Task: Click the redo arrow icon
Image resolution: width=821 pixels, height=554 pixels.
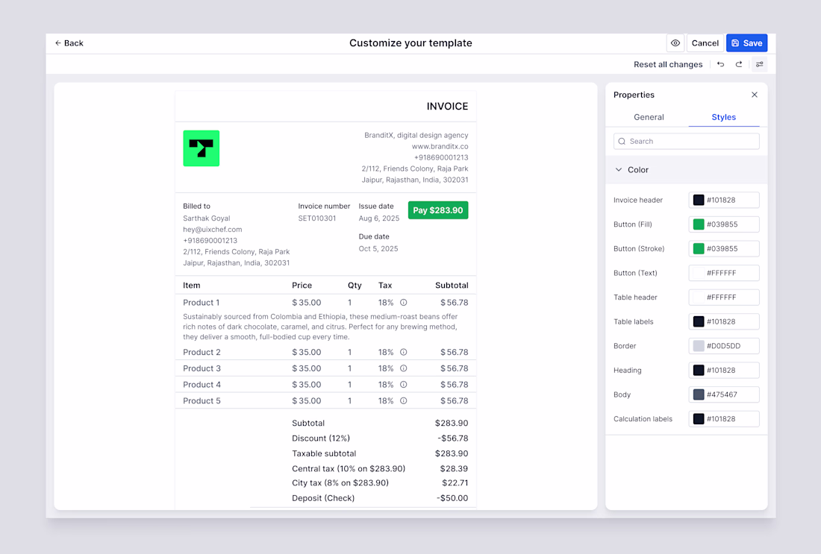Action: pyautogui.click(x=739, y=64)
